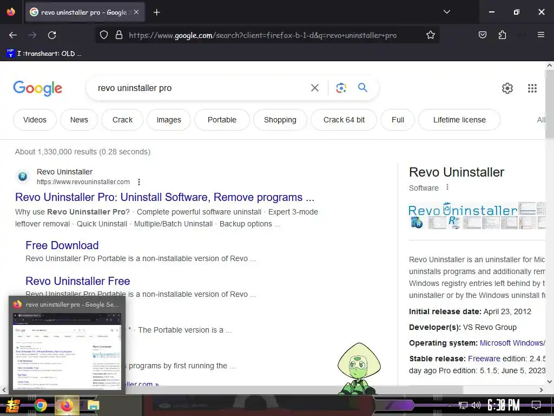Viewport: 554px width, 416px height.
Task: Reload the page with the refresh icon
Action: point(52,35)
